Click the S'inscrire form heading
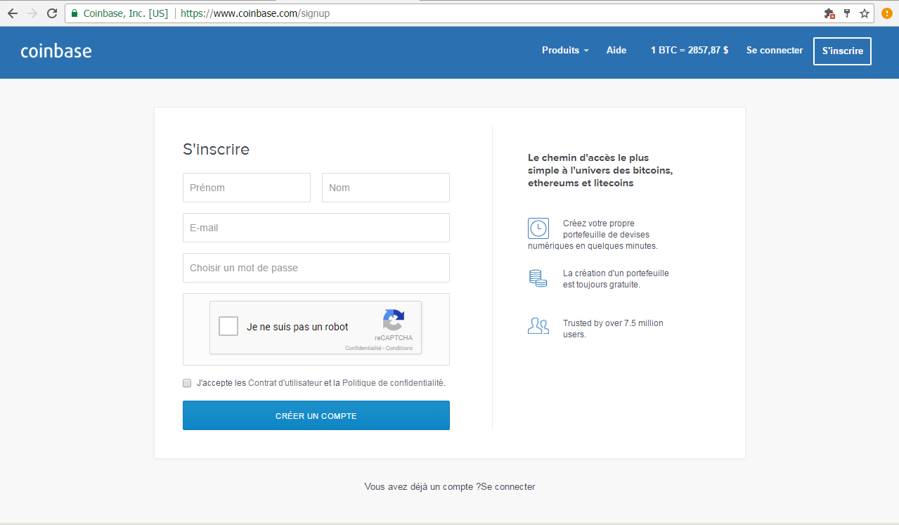Viewport: 899px width, 525px height. [x=216, y=149]
